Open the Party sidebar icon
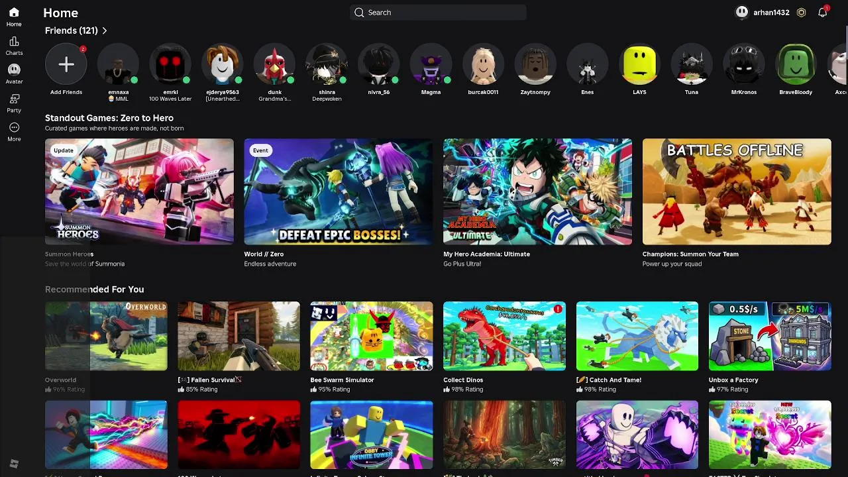 [x=14, y=99]
